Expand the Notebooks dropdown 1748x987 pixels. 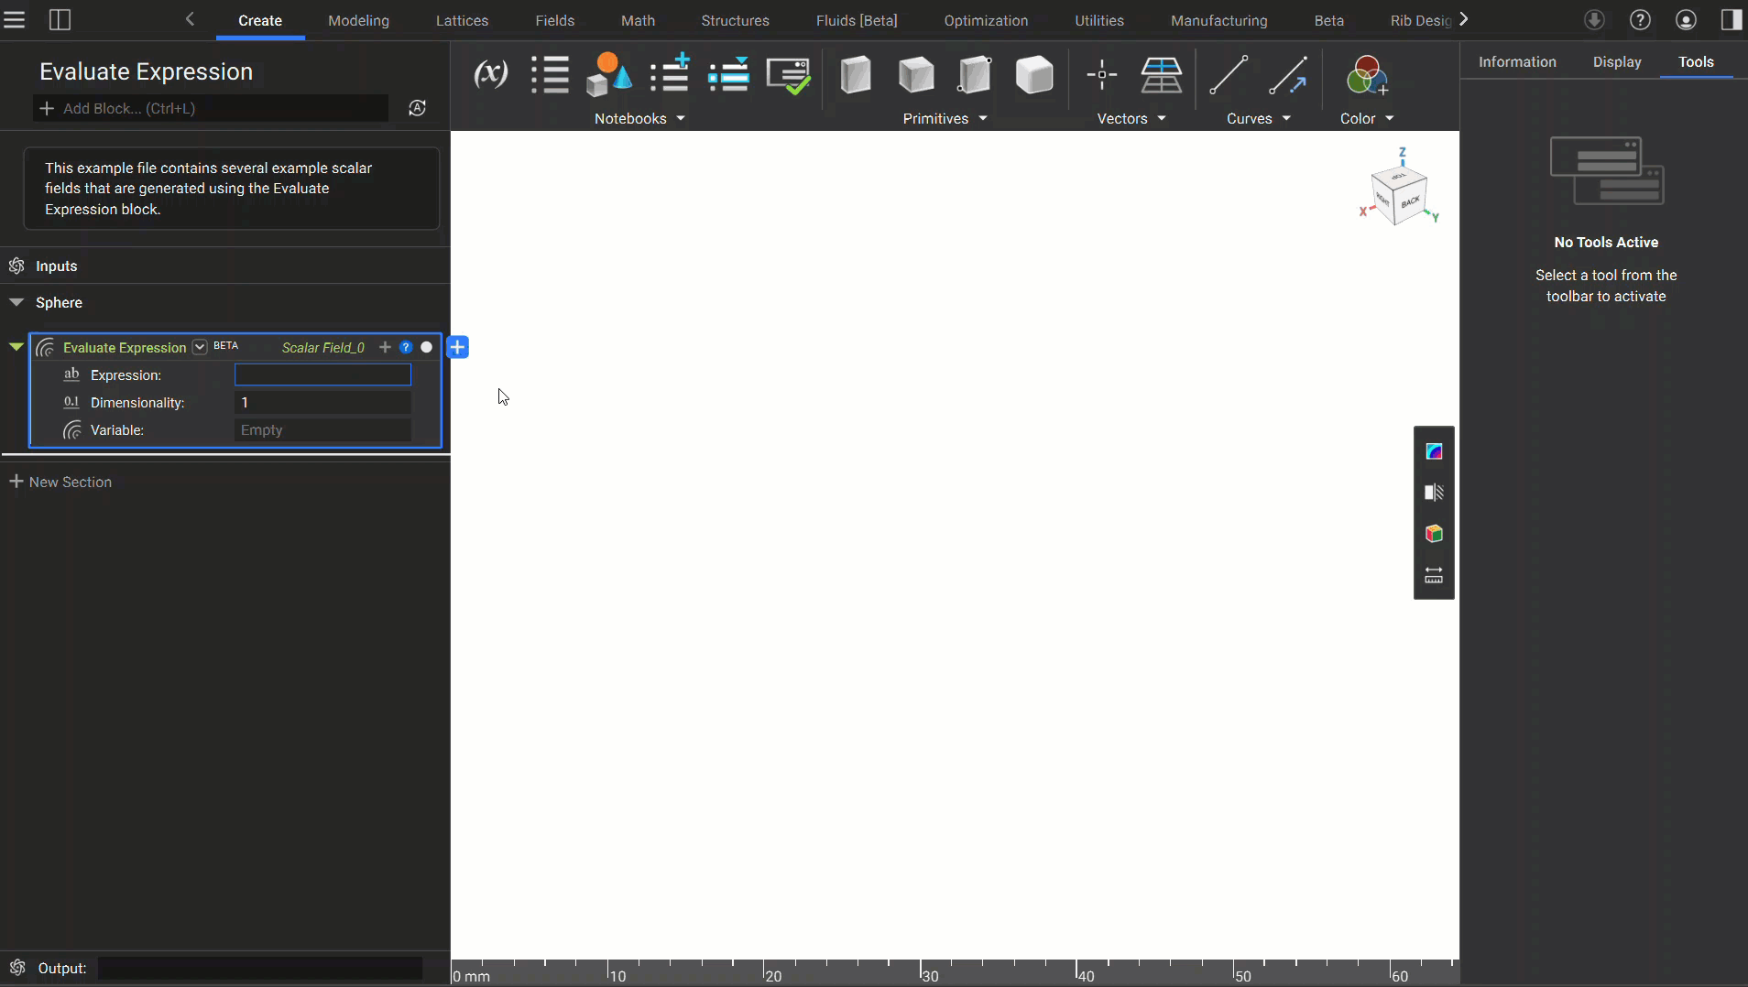point(639,119)
